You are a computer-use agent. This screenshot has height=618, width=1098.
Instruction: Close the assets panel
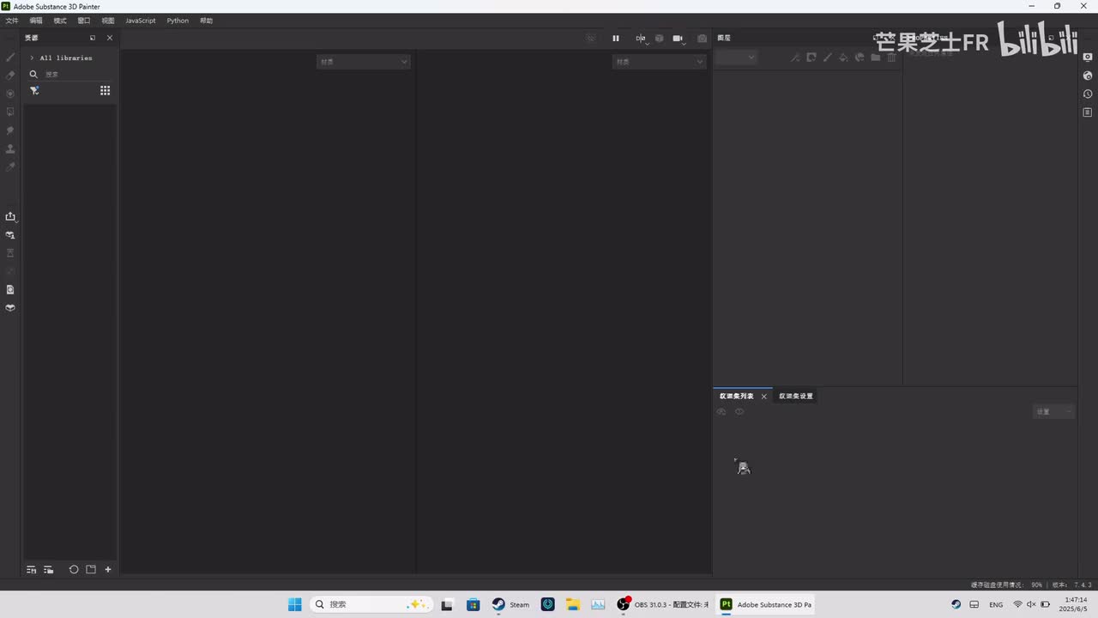point(110,38)
